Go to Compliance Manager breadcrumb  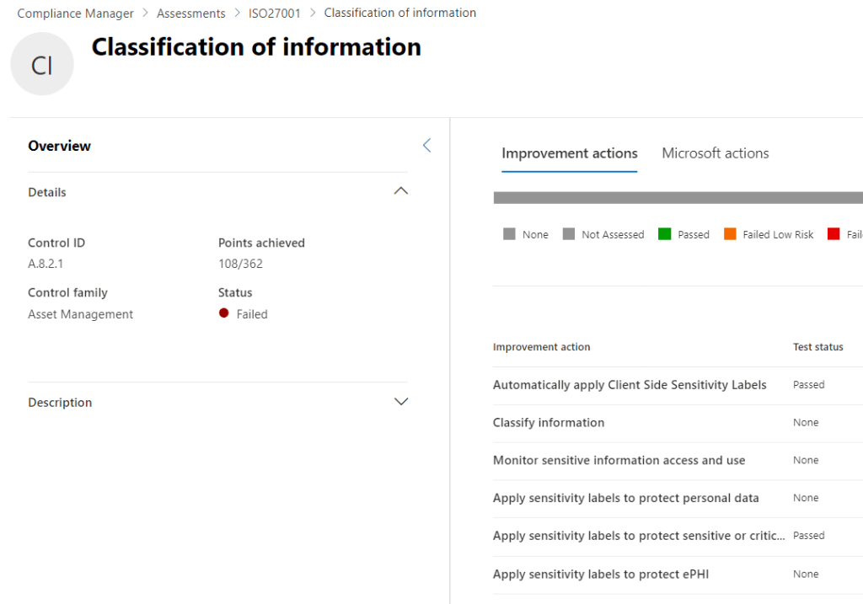point(76,13)
